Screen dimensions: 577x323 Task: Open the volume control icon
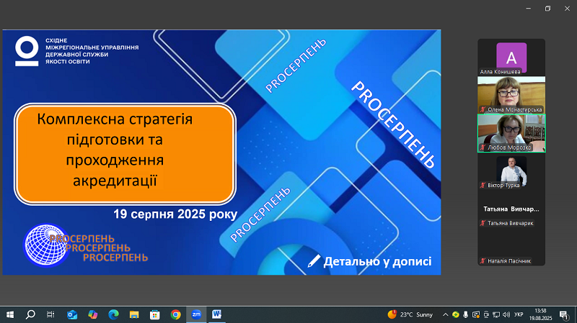(506, 314)
